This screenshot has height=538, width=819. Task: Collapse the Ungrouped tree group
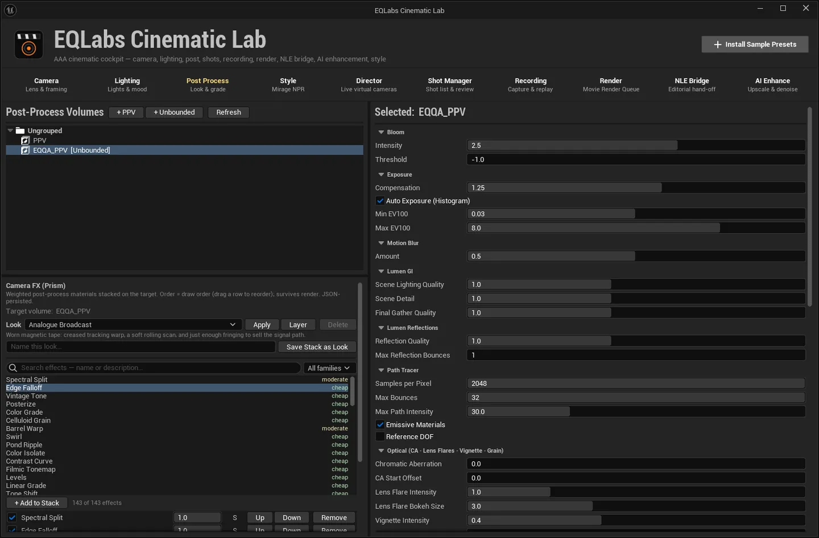point(10,130)
